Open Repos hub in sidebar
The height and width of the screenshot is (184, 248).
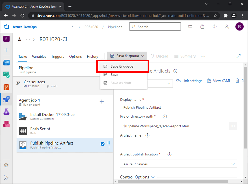point(6,87)
